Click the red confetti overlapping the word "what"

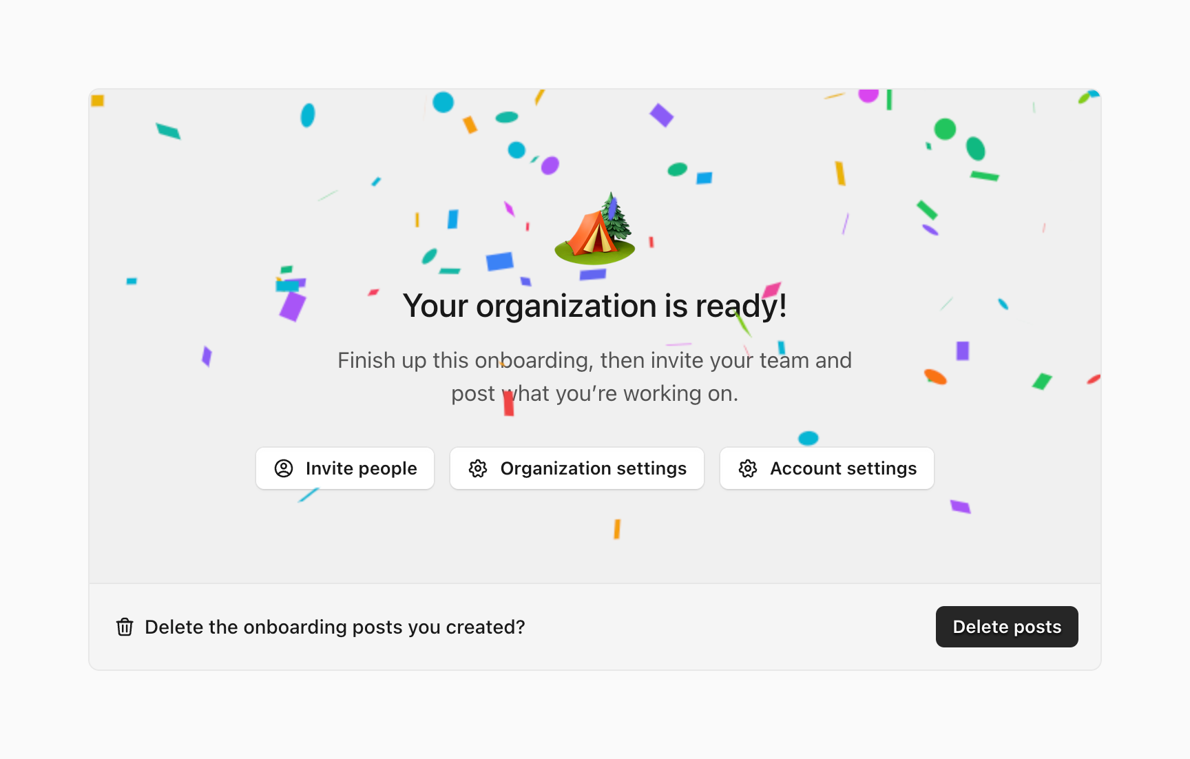[x=508, y=403]
